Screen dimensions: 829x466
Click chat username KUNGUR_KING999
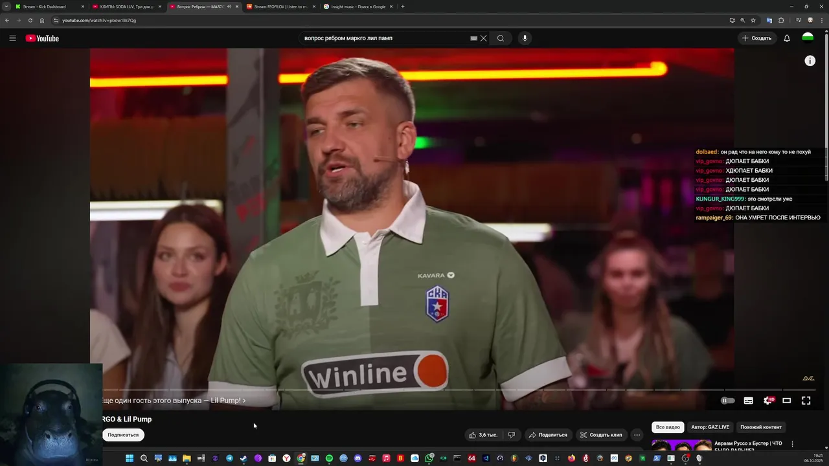720,199
